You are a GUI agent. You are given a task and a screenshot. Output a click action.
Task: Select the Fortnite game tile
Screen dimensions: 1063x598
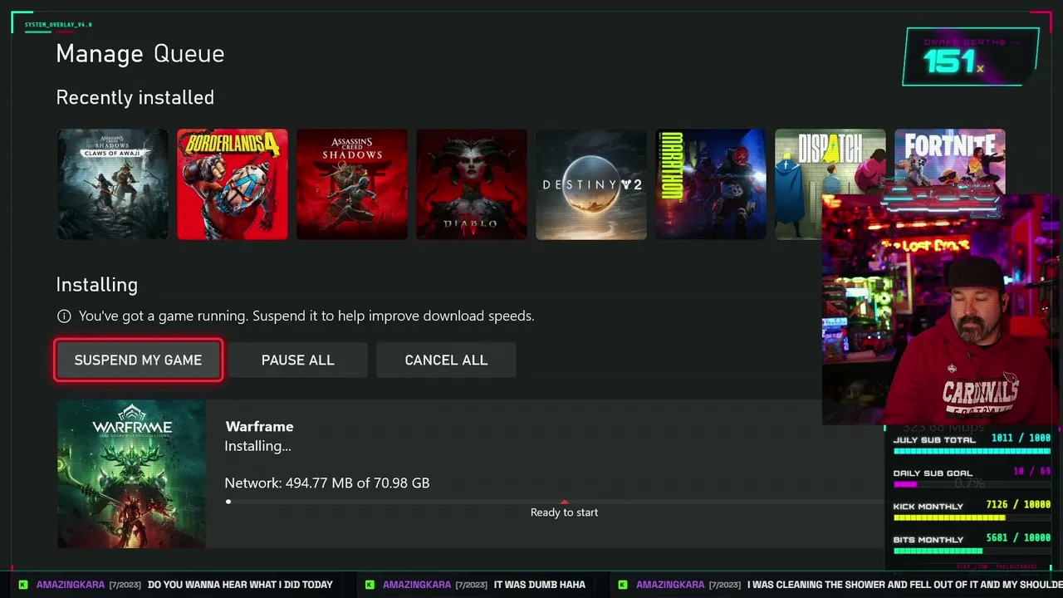click(950, 162)
